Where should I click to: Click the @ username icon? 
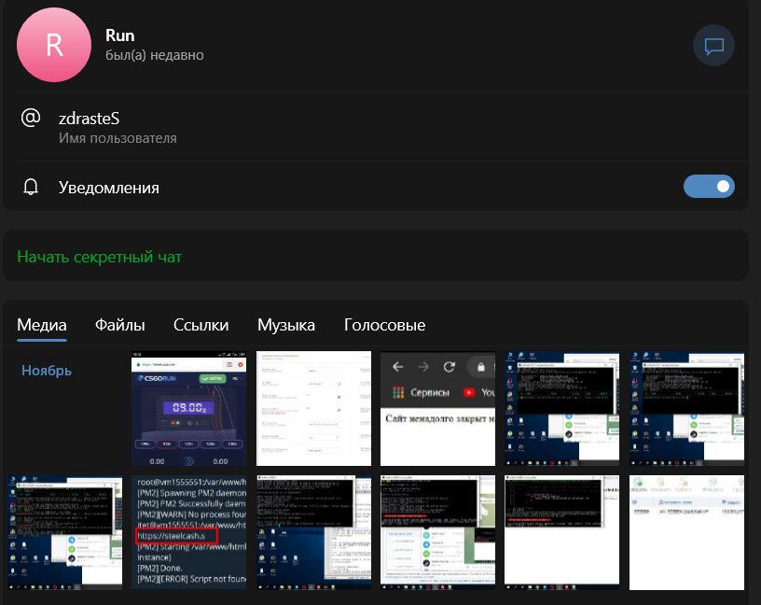click(31, 118)
